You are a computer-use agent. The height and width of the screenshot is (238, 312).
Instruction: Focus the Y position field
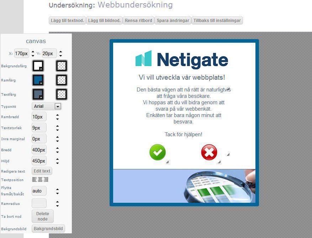click(x=49, y=53)
